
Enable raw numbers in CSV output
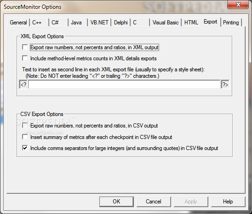click(x=25, y=126)
